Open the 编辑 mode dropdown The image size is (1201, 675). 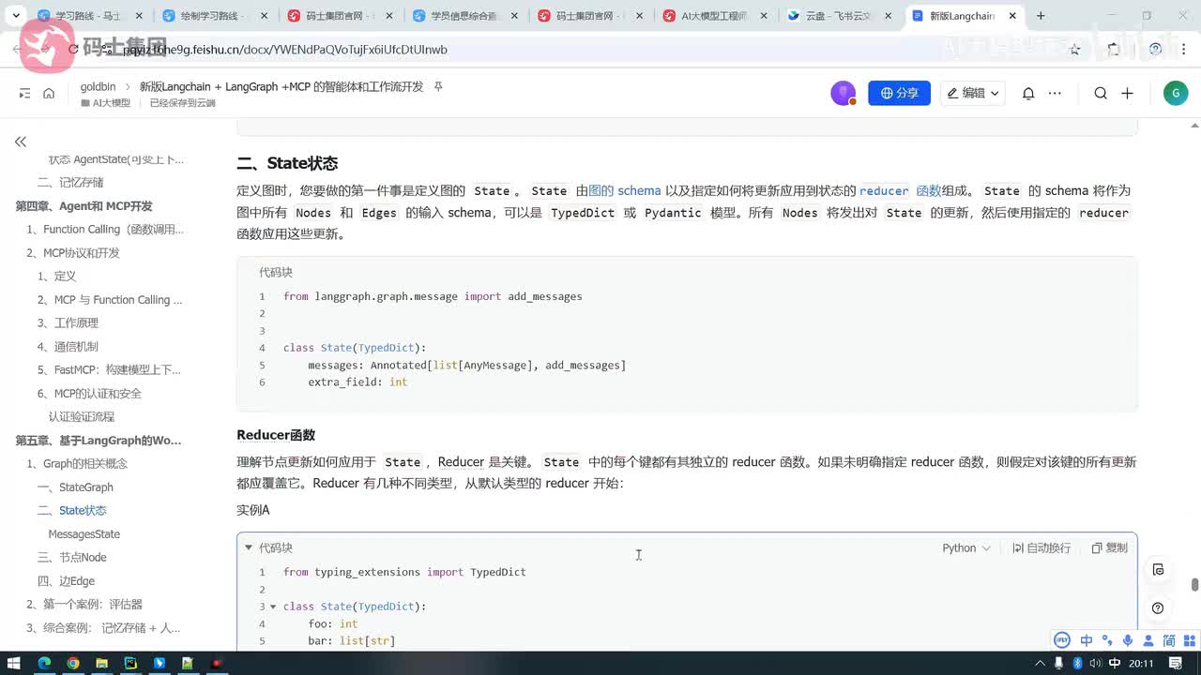(973, 93)
